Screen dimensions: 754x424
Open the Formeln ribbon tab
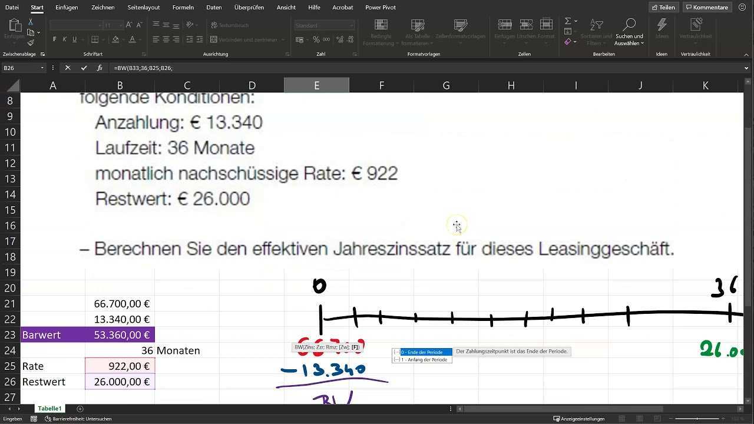(183, 8)
